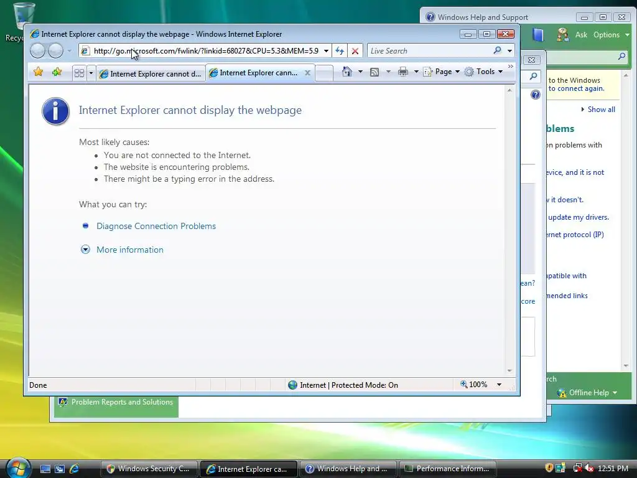
Task: Expand the address bar history dropdown
Action: click(x=326, y=51)
